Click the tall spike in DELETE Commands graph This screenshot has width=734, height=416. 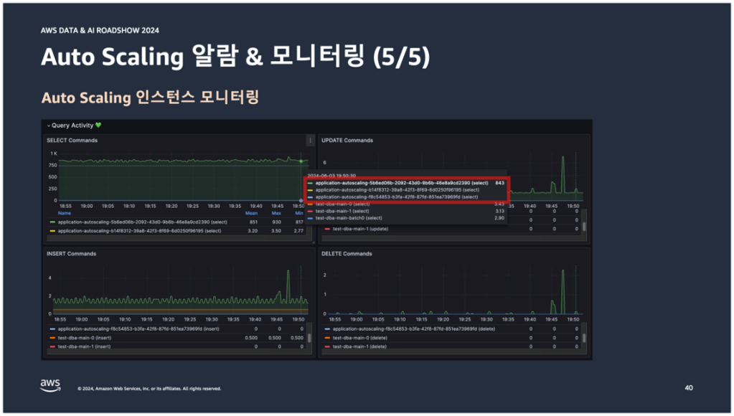[x=563, y=273]
